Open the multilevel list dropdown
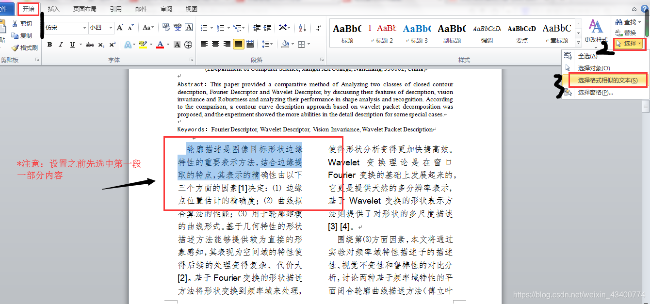The width and height of the screenshot is (650, 304). tap(239, 28)
